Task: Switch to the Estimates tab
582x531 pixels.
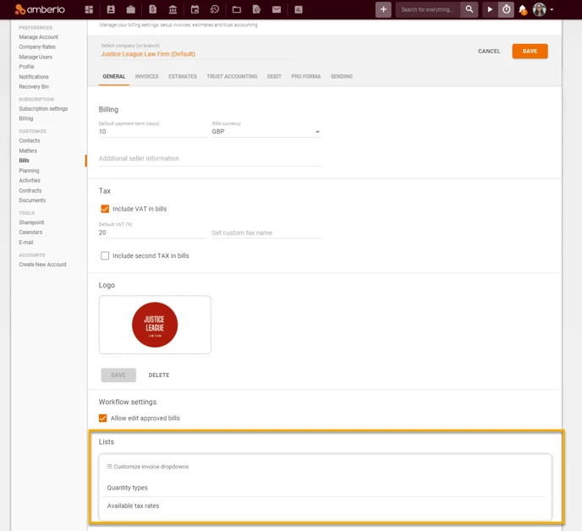Action: (183, 76)
